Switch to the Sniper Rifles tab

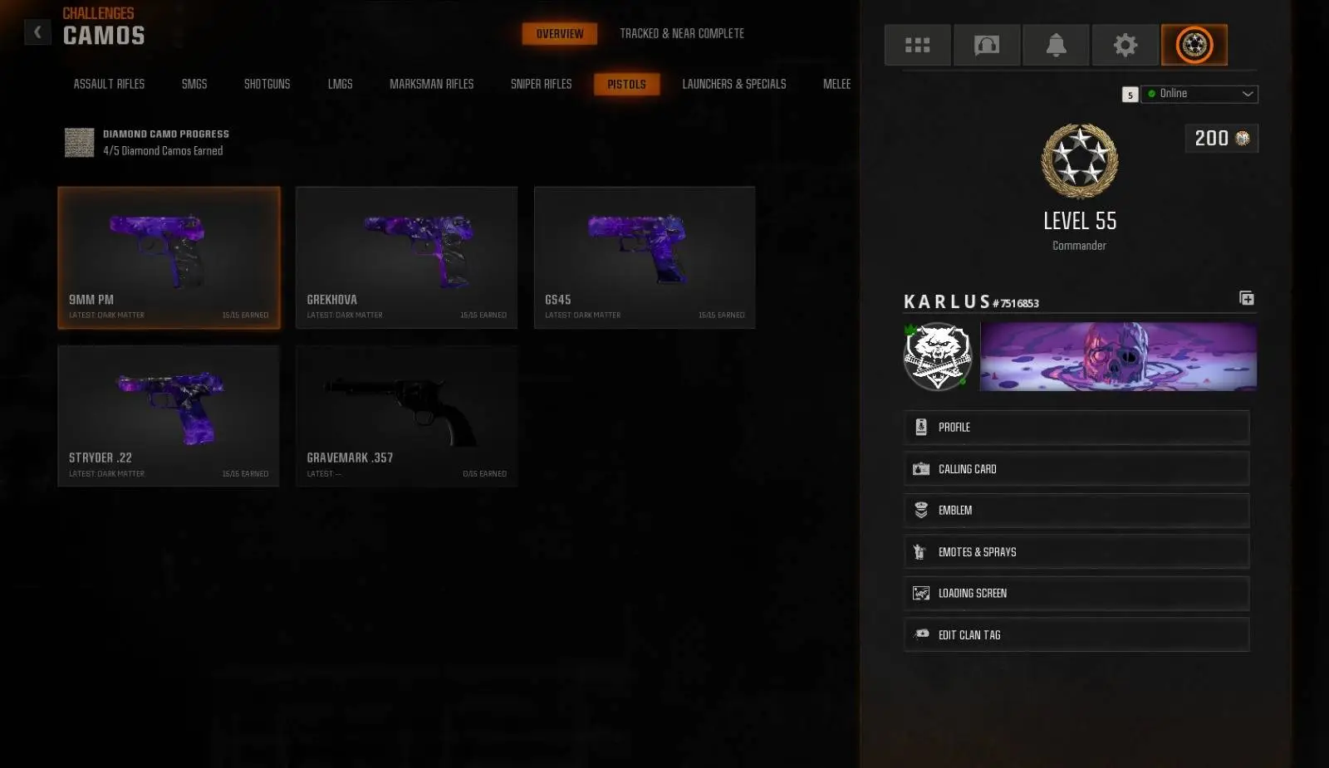(x=542, y=84)
